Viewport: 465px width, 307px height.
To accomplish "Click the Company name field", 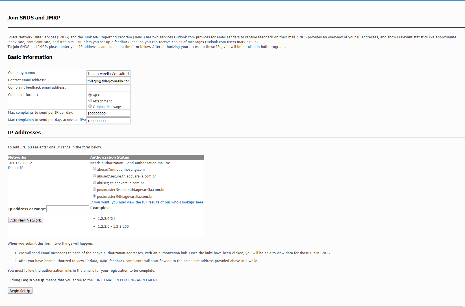I will (x=108, y=74).
